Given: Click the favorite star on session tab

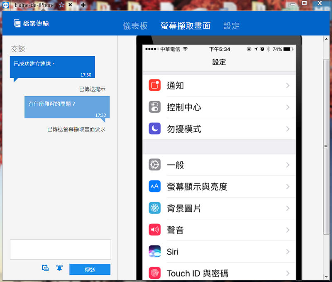Looking at the screenshot, I should pos(61,5).
